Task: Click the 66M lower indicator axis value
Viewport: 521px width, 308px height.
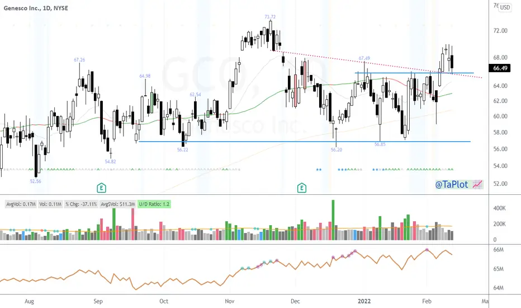Action: point(499,249)
